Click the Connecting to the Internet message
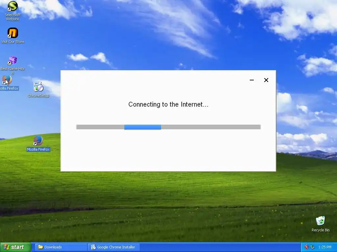The image size is (337, 252). tap(168, 104)
